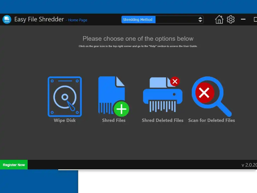Click the Shred Deleted Files text label
This screenshot has height=193, width=257.
[x=163, y=120]
